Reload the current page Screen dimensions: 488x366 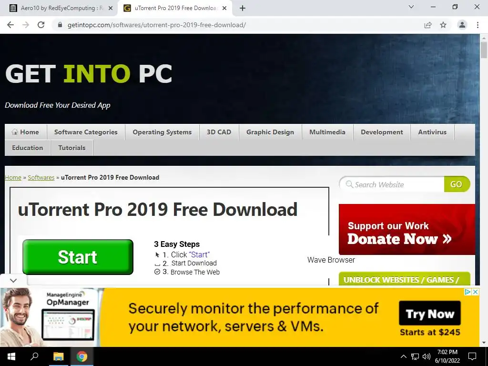41,25
